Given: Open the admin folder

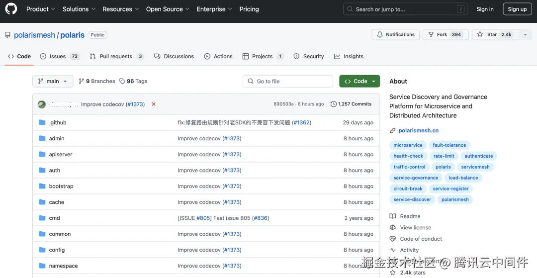Looking at the screenshot, I should tap(57, 138).
